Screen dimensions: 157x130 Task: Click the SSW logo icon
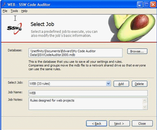[x=14, y=28]
